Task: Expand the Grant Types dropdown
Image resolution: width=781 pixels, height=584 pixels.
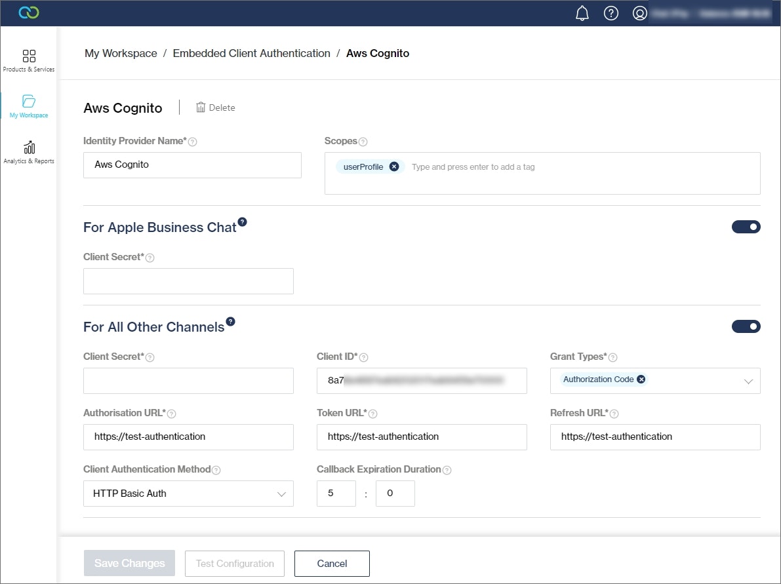Action: pos(748,381)
